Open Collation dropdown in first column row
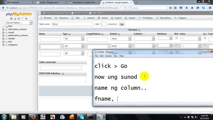Image resolution: width=213 pixels, height=120 pixels. 144,39
